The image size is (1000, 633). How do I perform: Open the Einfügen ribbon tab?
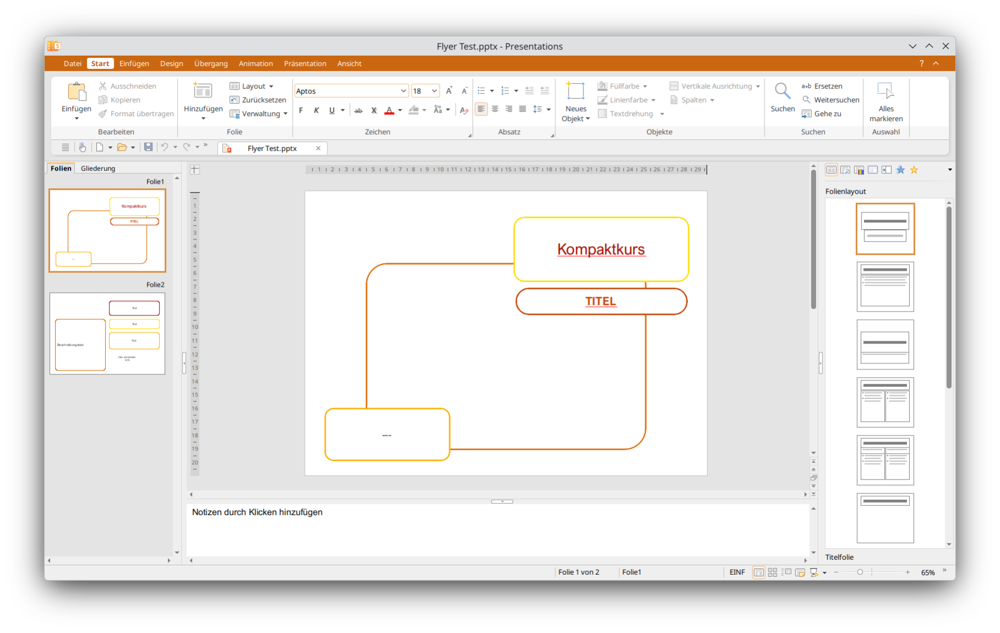(134, 63)
